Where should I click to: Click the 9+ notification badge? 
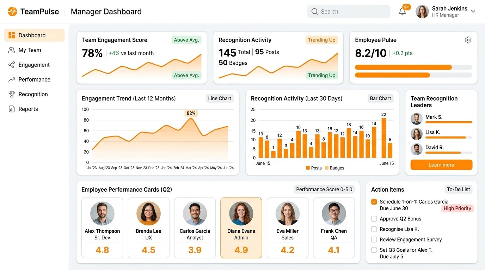pyautogui.click(x=406, y=7)
